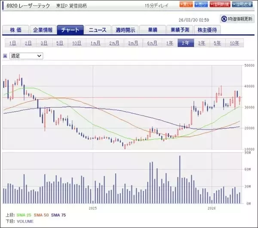258x228 pixels.
Task: Click the refresh icon for 時価情報更新
Action: [224, 19]
